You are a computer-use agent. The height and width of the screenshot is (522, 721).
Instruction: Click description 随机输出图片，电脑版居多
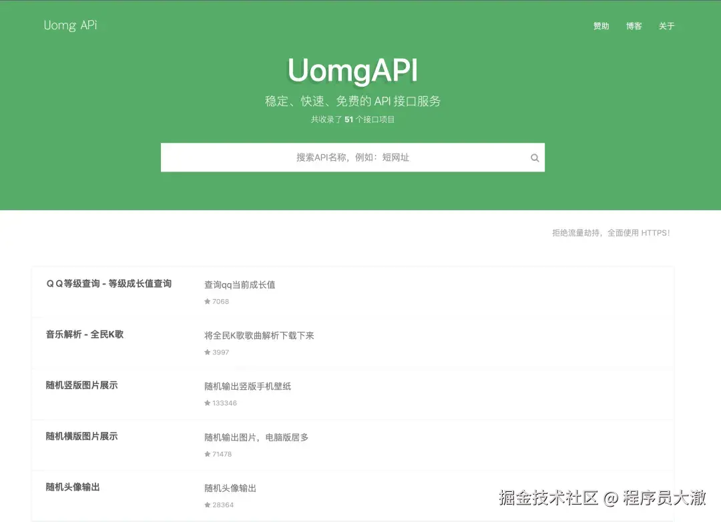(256, 437)
